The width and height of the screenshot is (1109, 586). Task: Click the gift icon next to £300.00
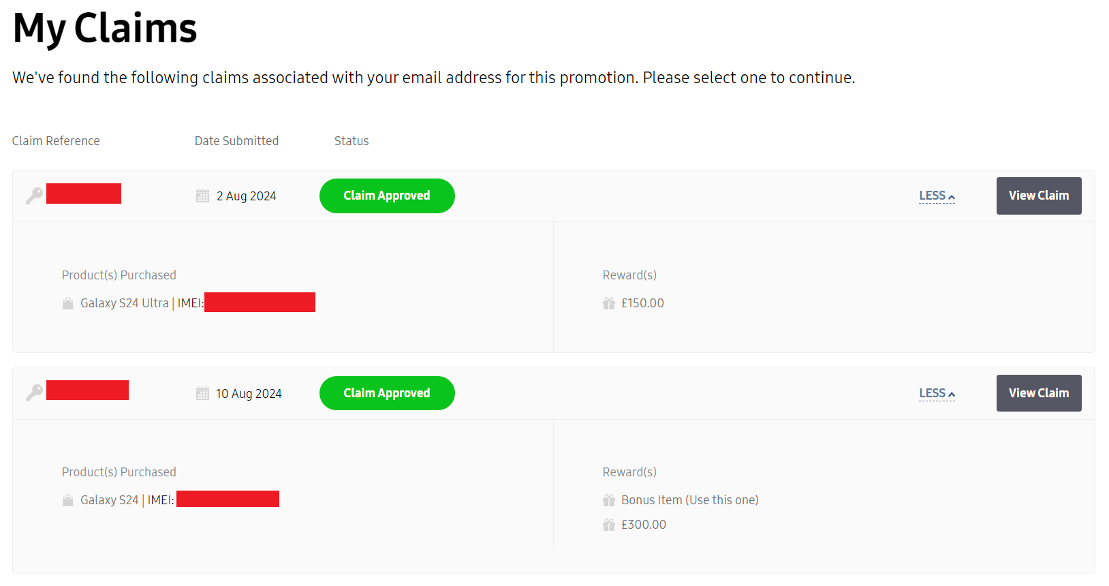tap(609, 525)
